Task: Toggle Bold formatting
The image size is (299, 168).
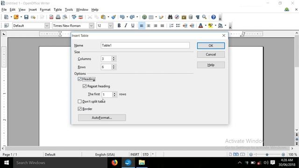Action: pyautogui.click(x=119, y=26)
